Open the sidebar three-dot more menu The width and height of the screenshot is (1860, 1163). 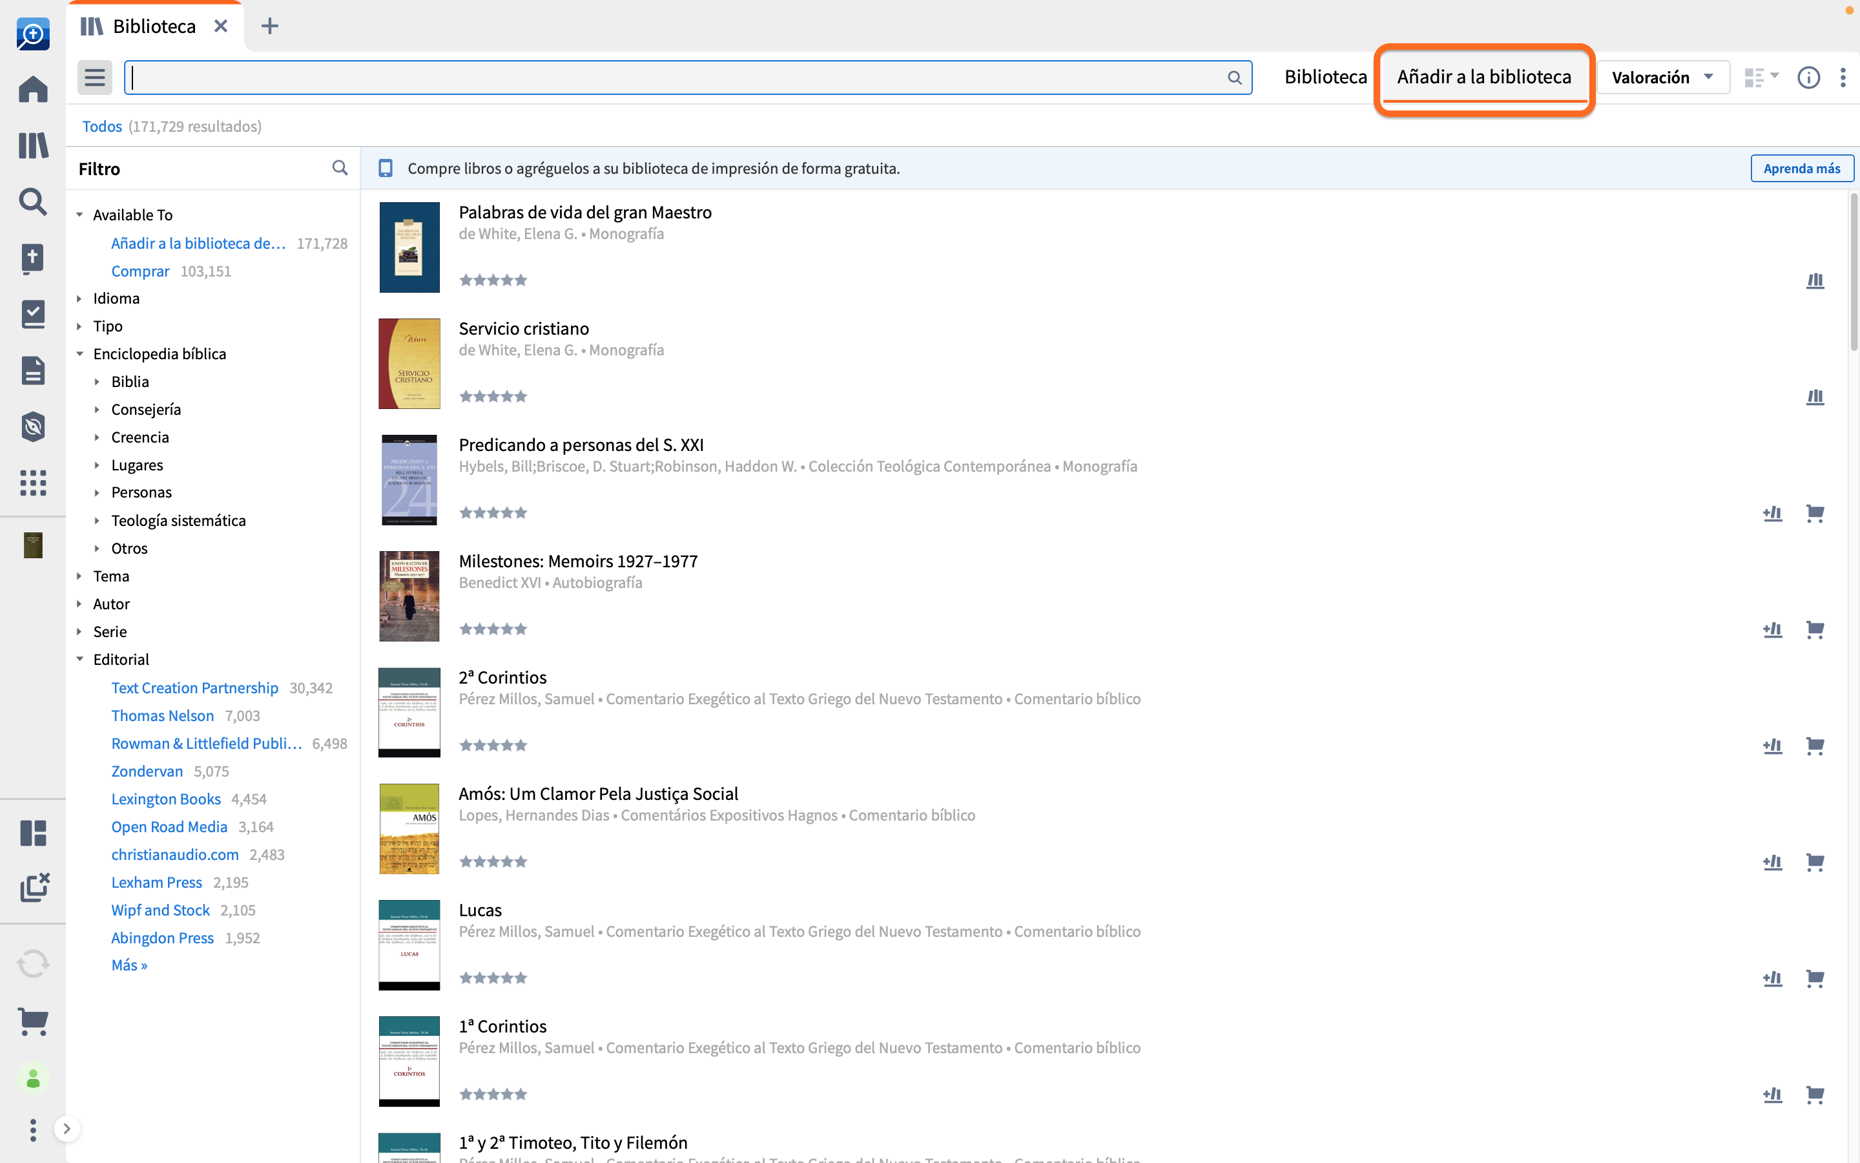coord(33,1130)
